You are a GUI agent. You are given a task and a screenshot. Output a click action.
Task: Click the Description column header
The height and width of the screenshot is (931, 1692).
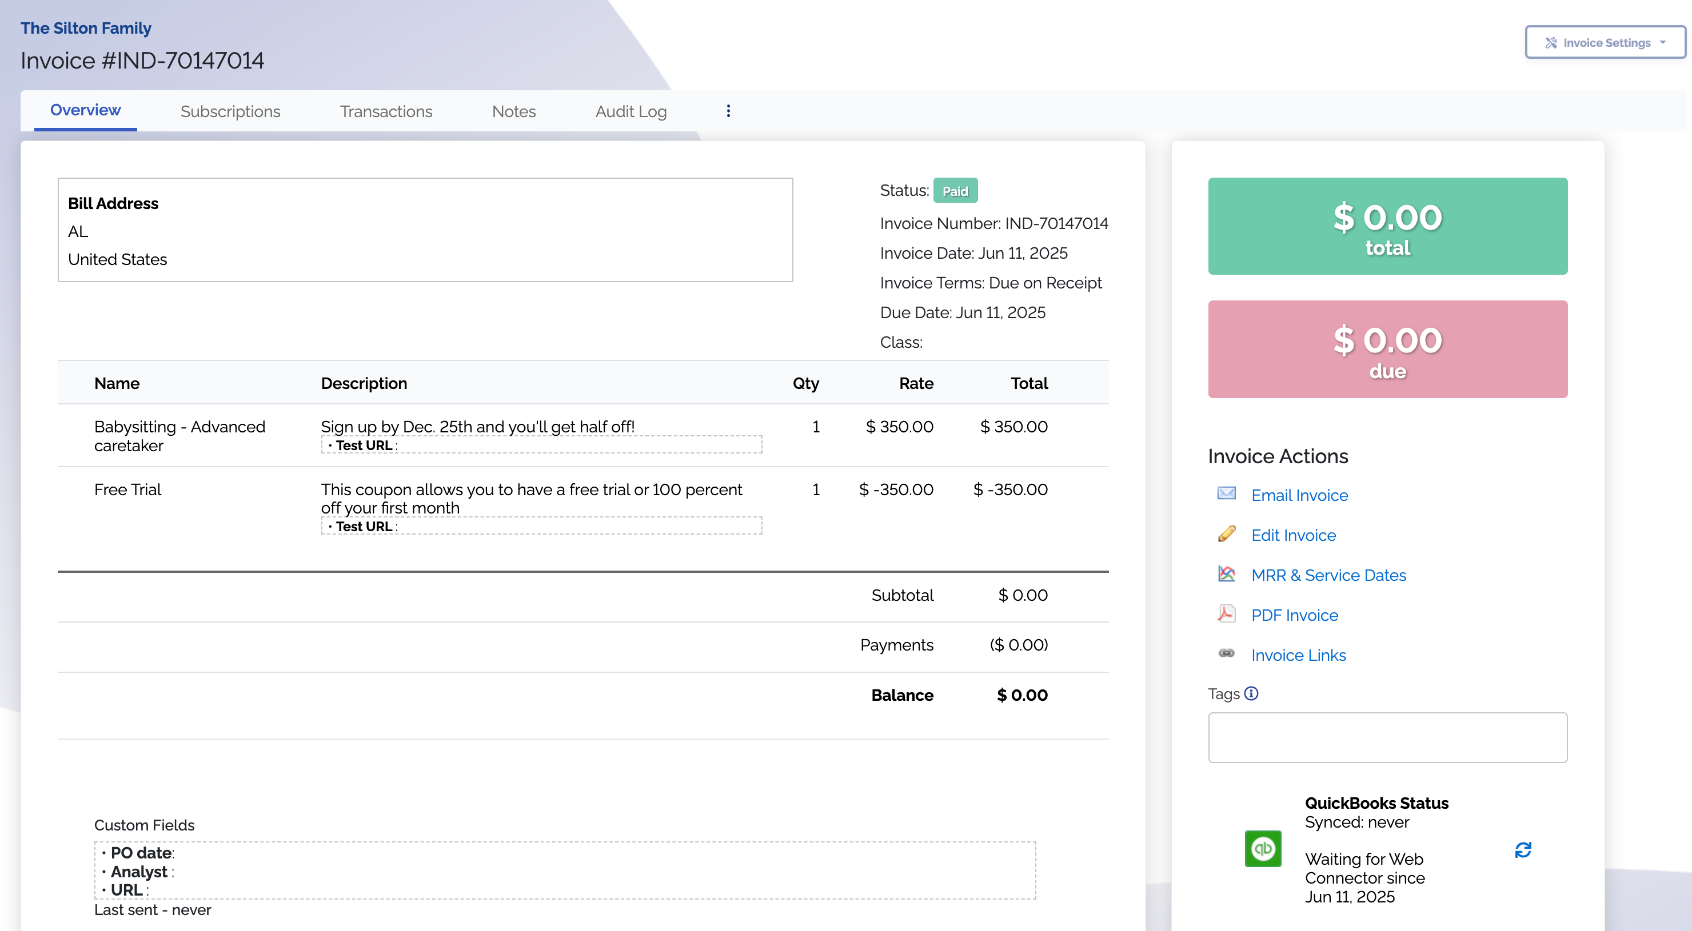click(x=364, y=383)
